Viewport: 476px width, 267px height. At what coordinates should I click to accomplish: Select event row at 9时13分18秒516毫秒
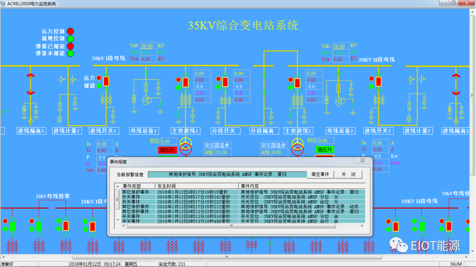click(243, 216)
